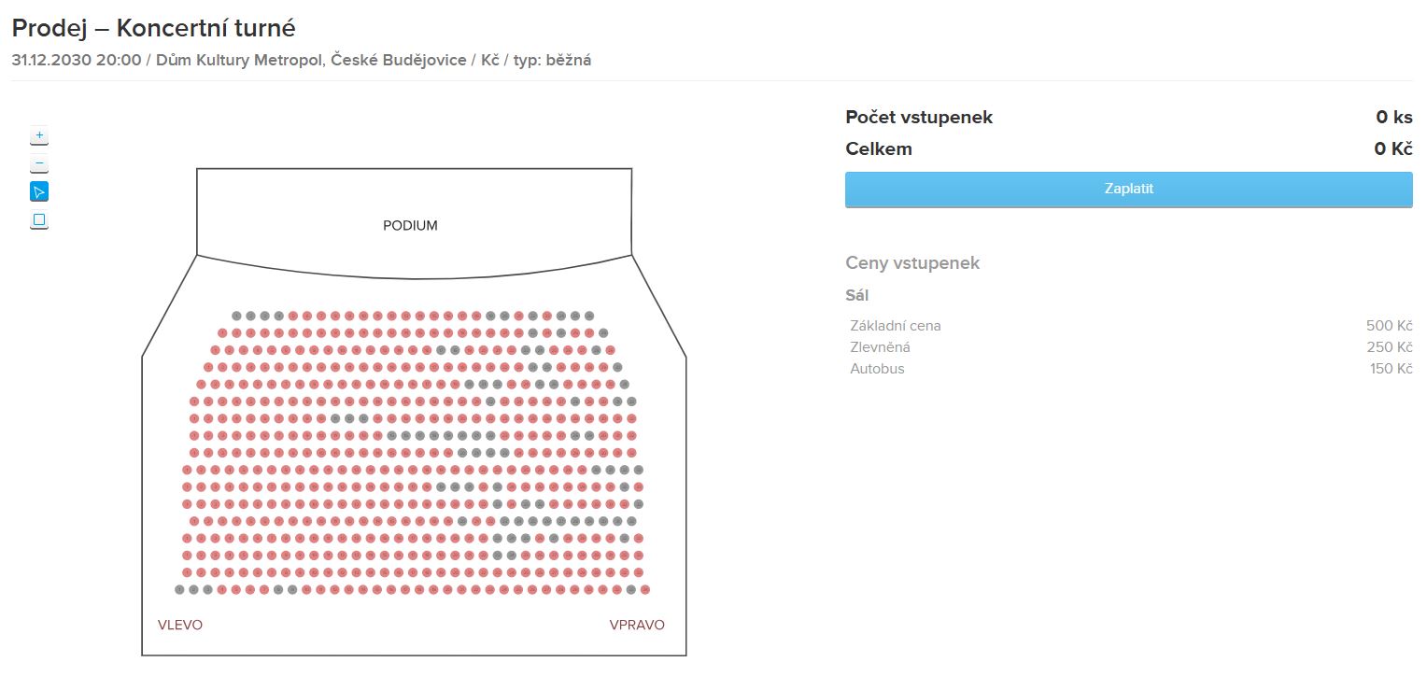Click the Ceny vstupenek heading
The image size is (1427, 676).
click(x=912, y=263)
